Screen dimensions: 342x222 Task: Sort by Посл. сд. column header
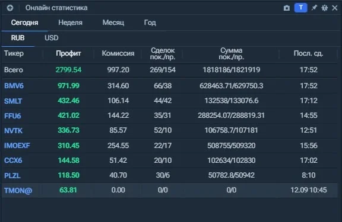point(308,53)
